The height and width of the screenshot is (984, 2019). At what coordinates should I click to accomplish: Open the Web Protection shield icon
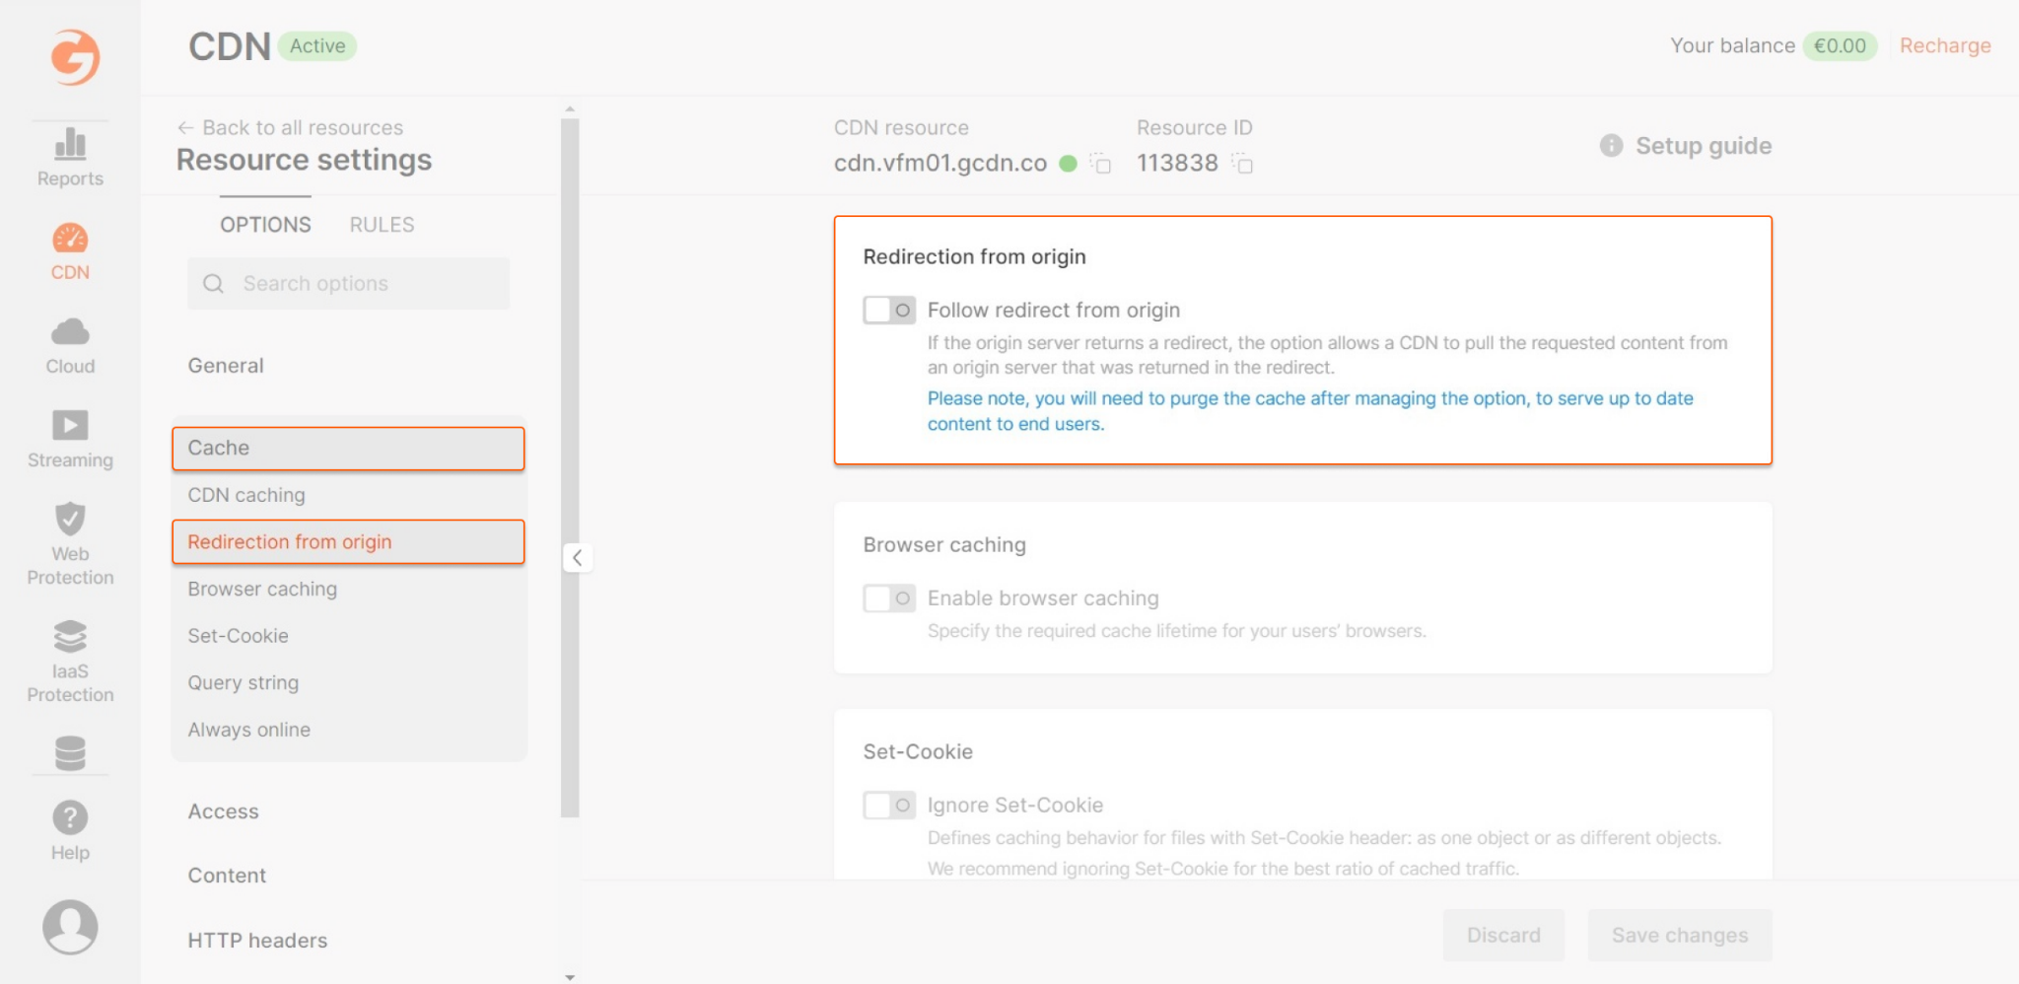(70, 519)
